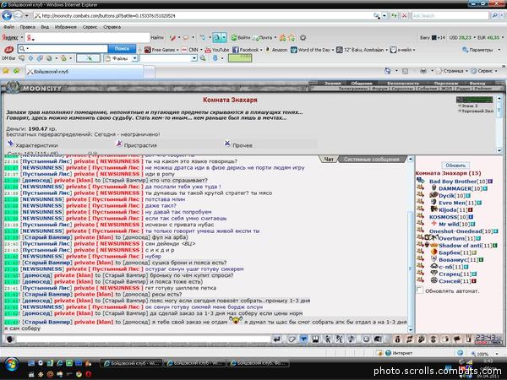Click the chat message input field

pos(144,339)
